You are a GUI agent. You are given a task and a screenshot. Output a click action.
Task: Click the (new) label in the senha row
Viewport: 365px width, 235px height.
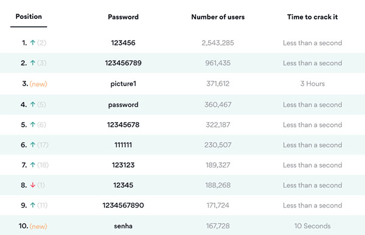click(x=38, y=226)
